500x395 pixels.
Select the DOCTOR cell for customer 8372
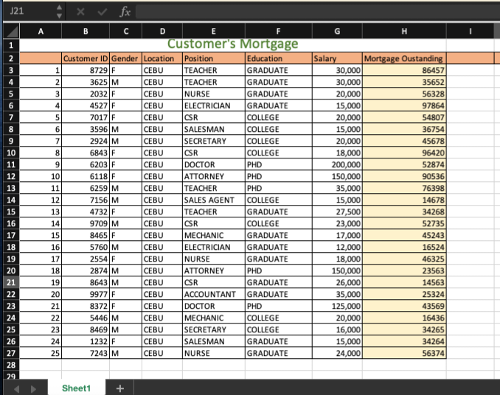(214, 306)
